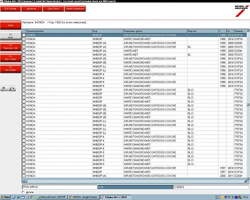Screen dimensions: 250x200
Task: Launch Chrome from quick launch bar
Action: (x=31, y=197)
